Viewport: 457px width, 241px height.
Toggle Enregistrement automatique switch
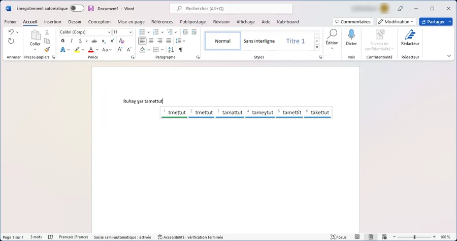pos(77,9)
